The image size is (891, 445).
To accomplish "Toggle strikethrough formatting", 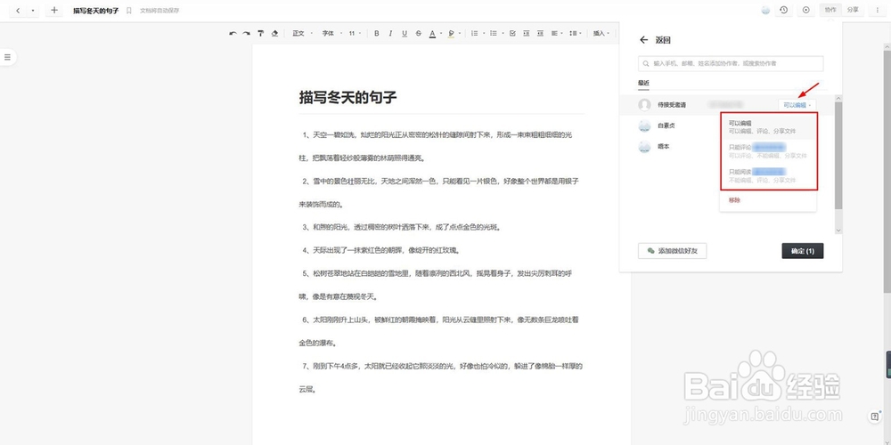I will pos(418,34).
